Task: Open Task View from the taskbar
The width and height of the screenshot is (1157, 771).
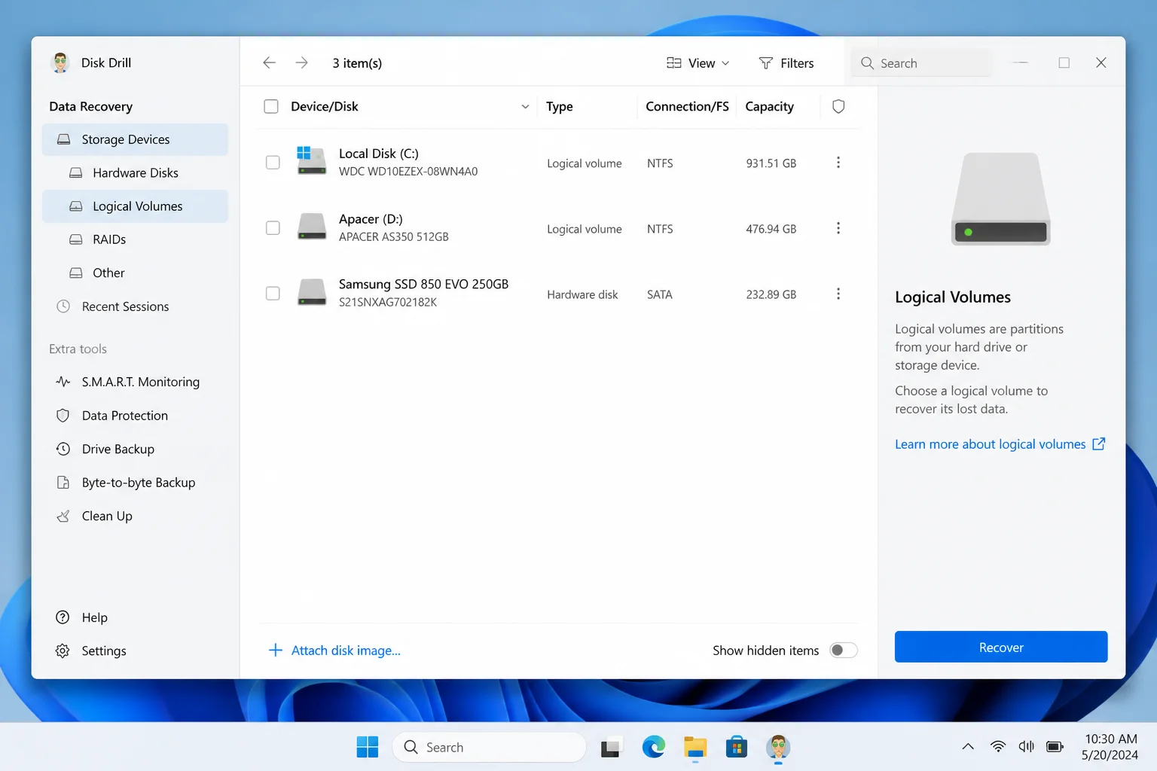Action: (611, 747)
